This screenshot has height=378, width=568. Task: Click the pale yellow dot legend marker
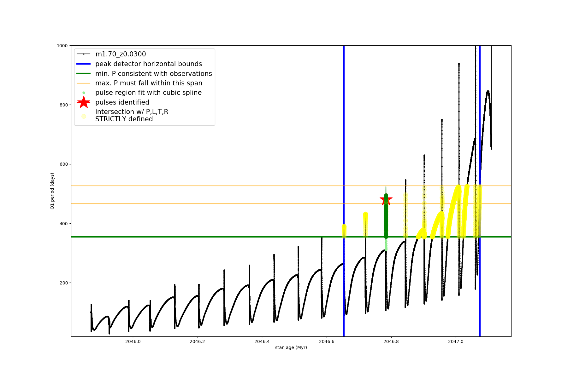click(x=84, y=116)
